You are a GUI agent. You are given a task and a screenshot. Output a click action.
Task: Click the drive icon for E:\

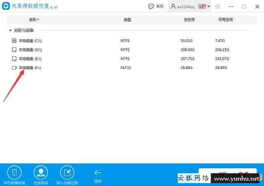click(14, 59)
